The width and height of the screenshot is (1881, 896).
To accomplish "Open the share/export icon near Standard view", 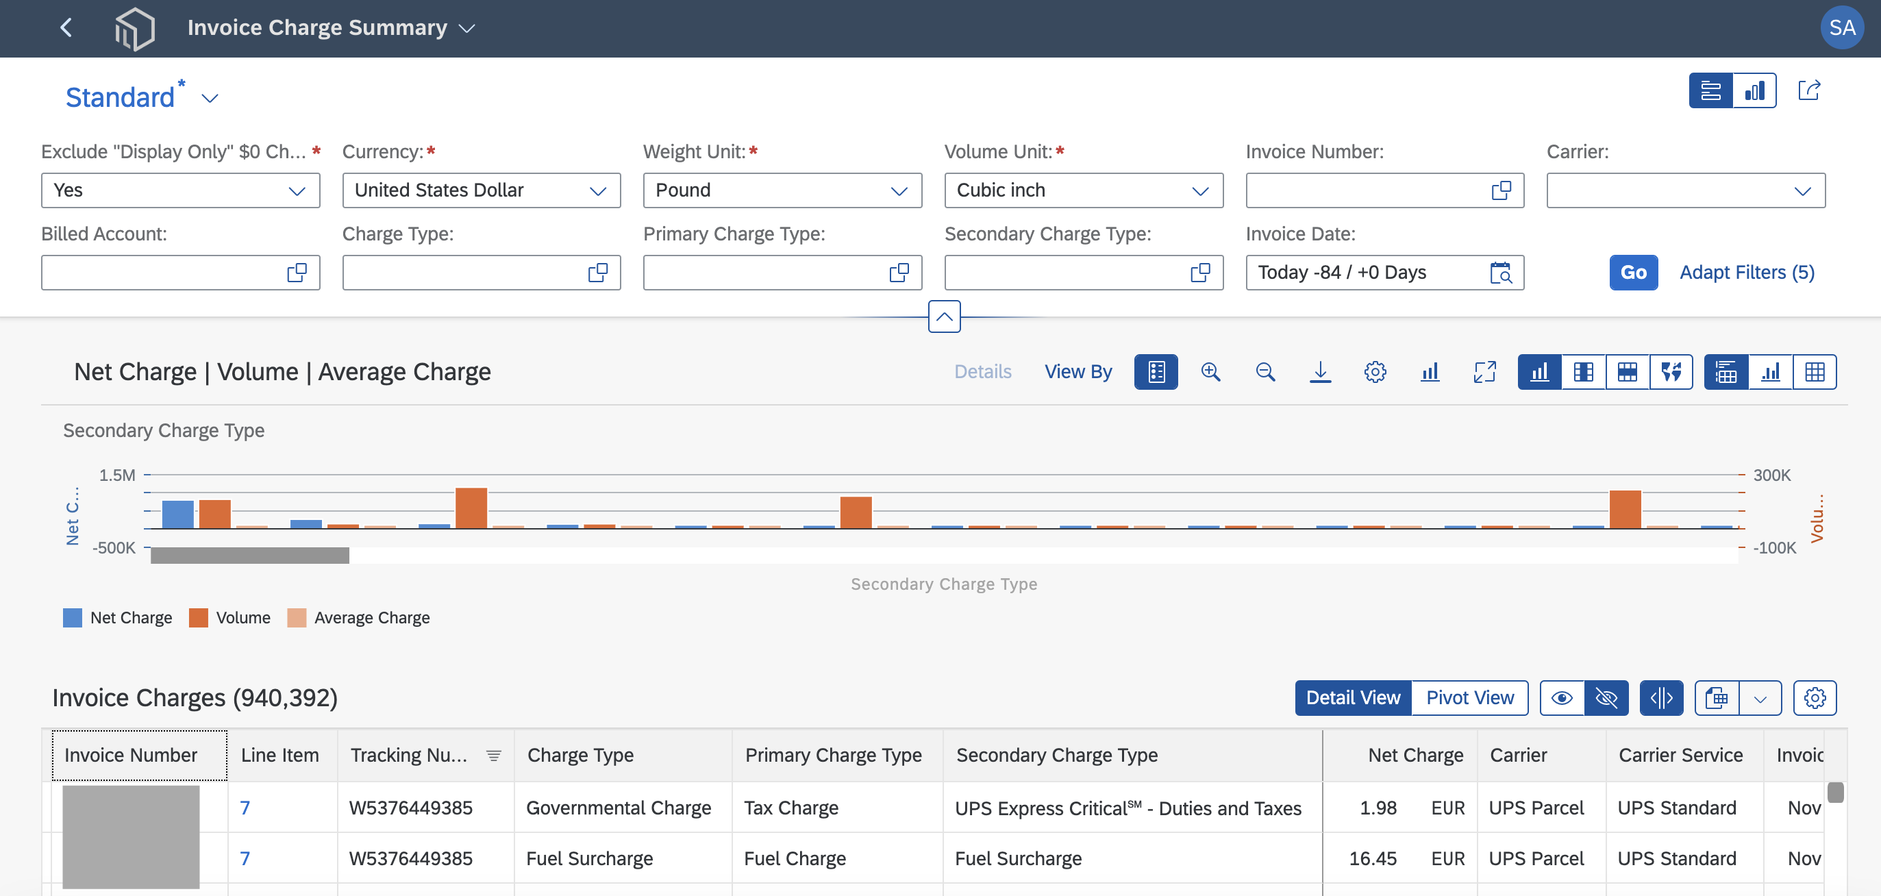I will pos(1810,90).
